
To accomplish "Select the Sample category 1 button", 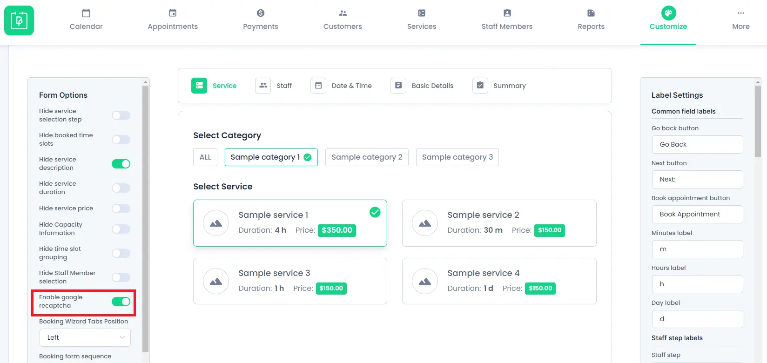I will click(x=271, y=157).
